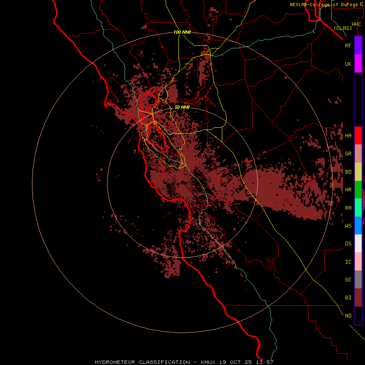Screen dimensions: 365x365
Task: Click the "BD" legend label
Action: point(348,172)
